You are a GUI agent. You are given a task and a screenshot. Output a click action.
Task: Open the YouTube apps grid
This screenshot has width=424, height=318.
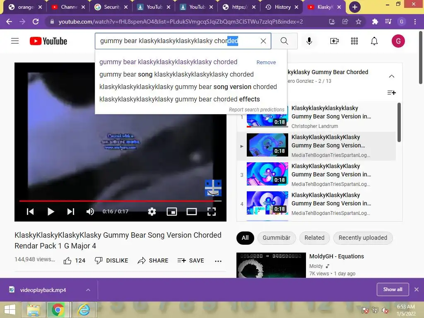coord(354,41)
